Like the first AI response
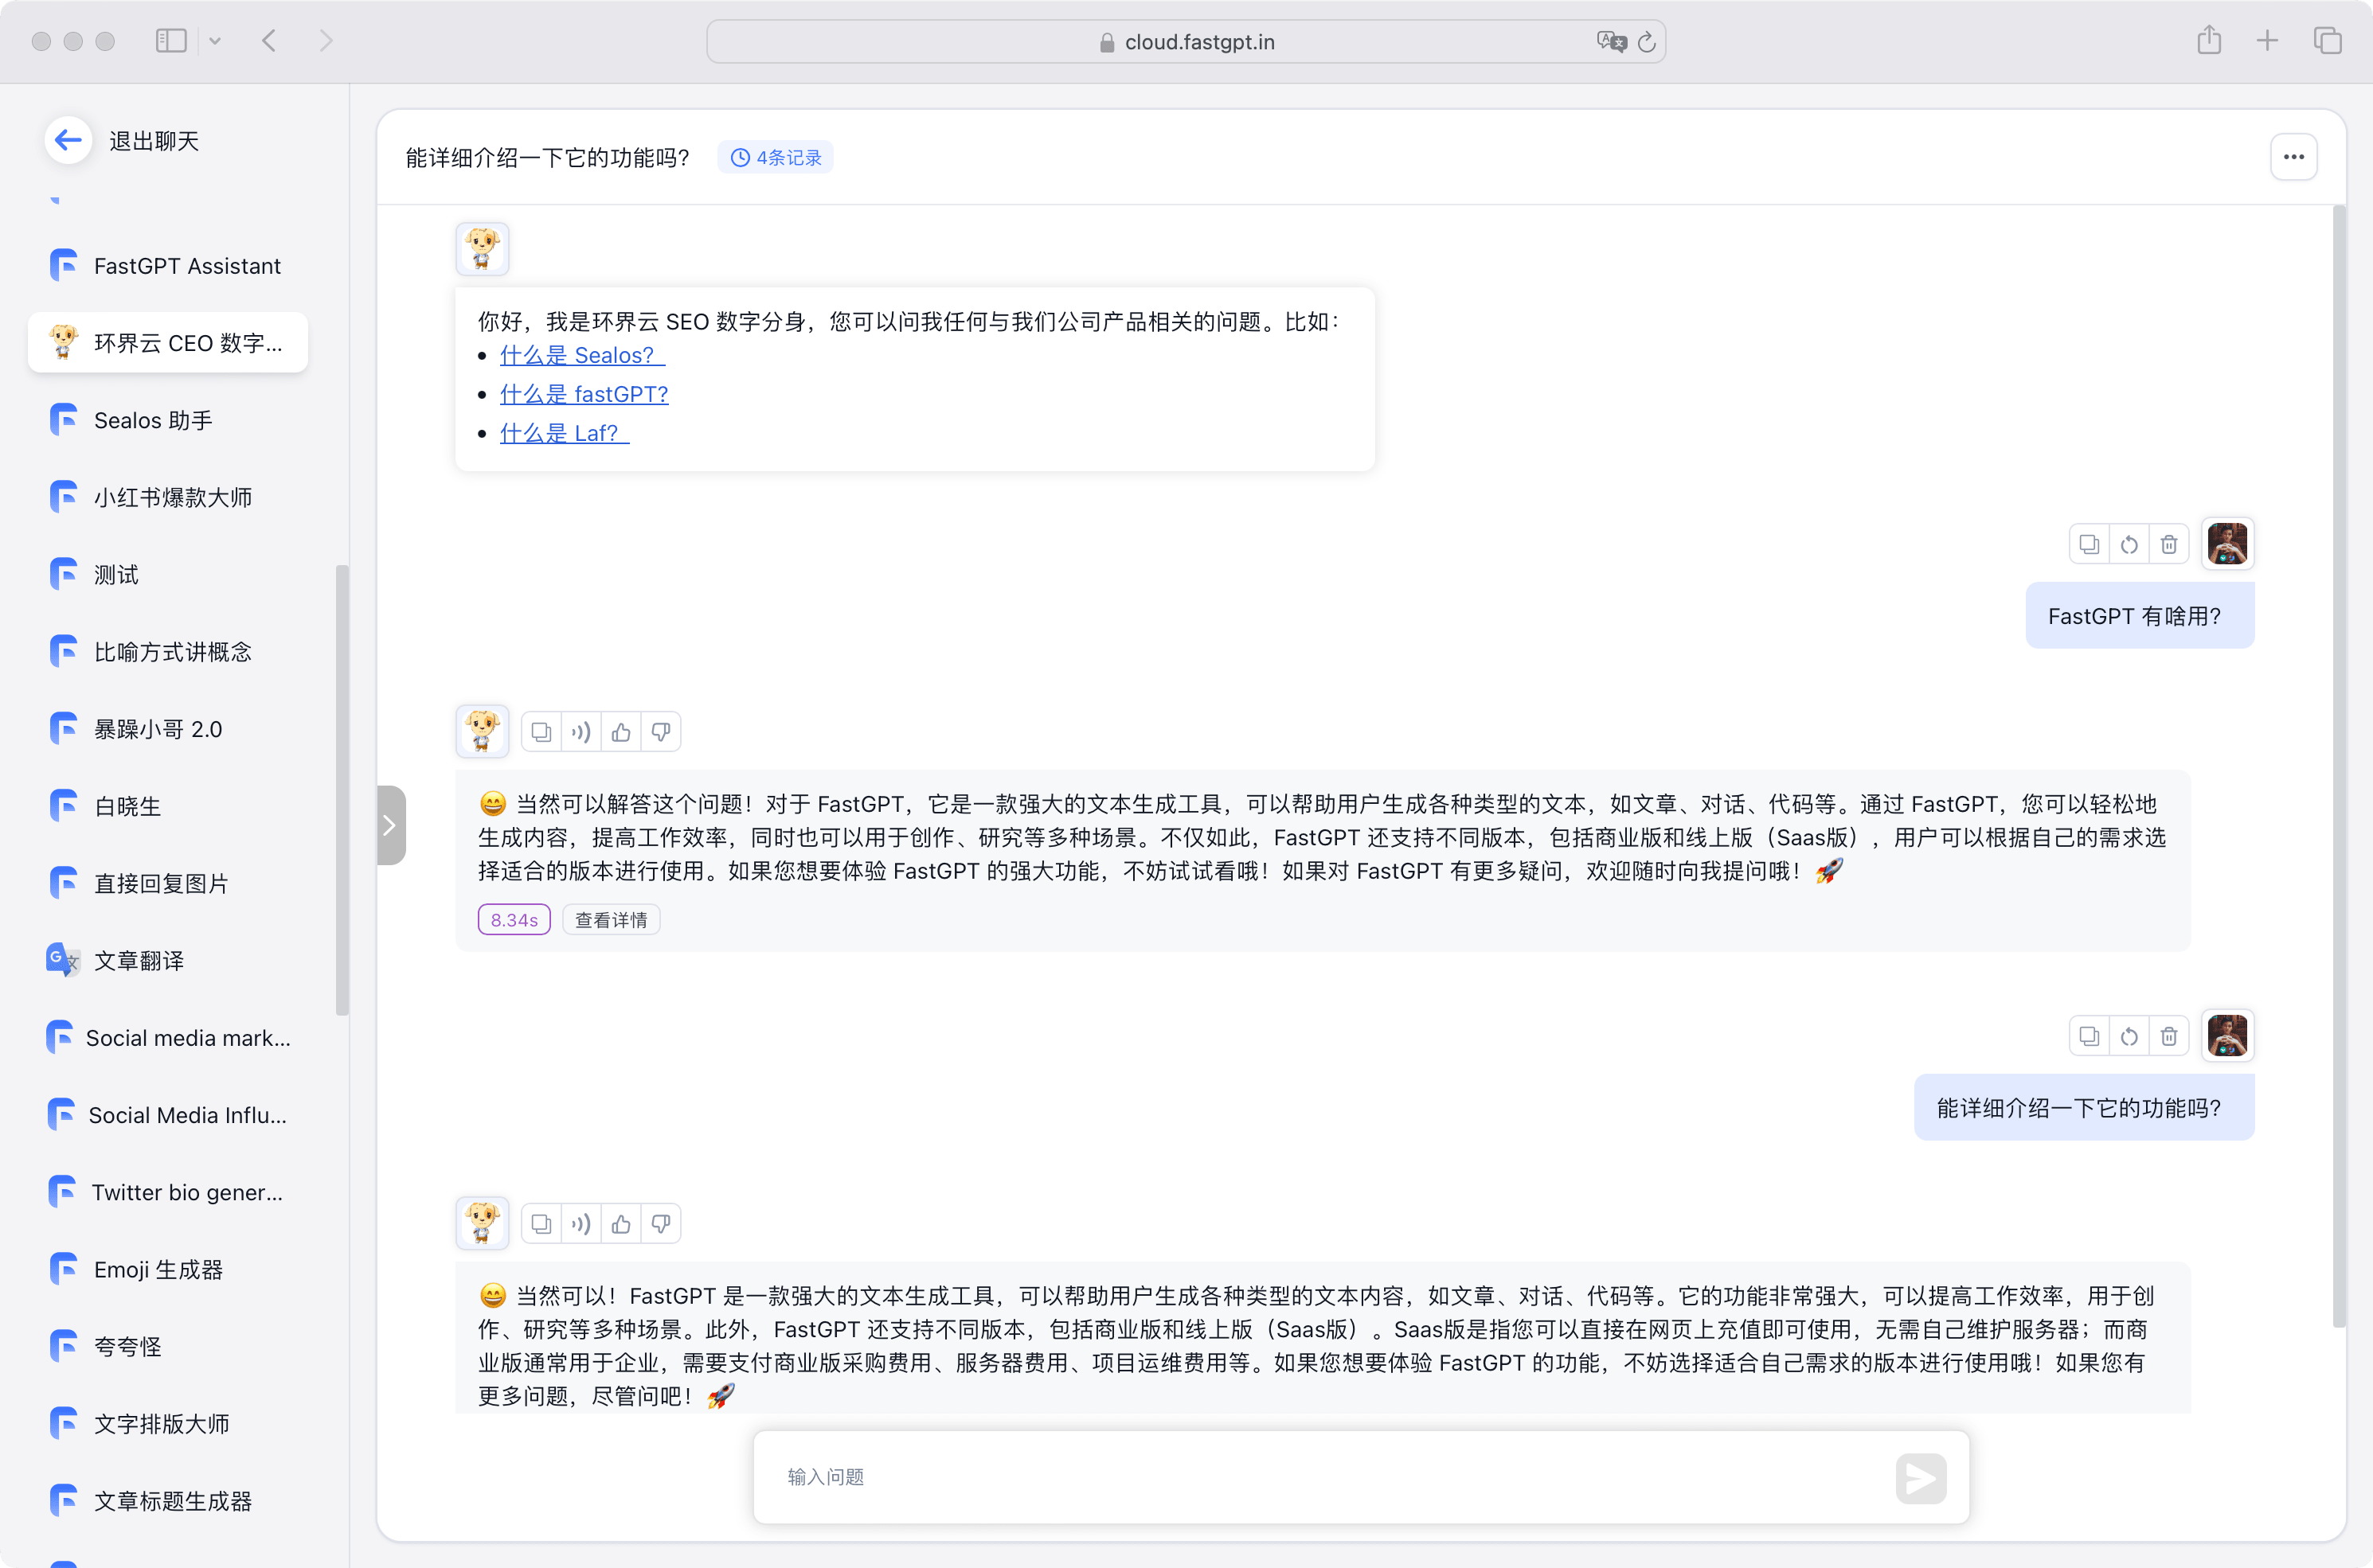 pyautogui.click(x=621, y=732)
